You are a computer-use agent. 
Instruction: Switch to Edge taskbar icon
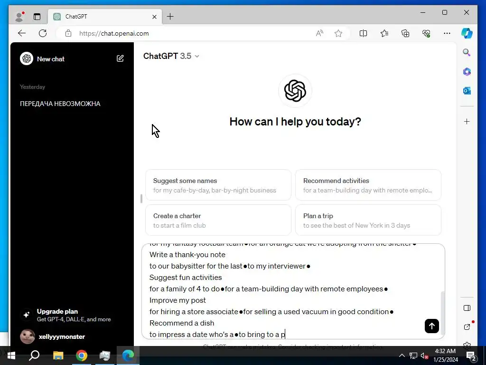tap(128, 355)
